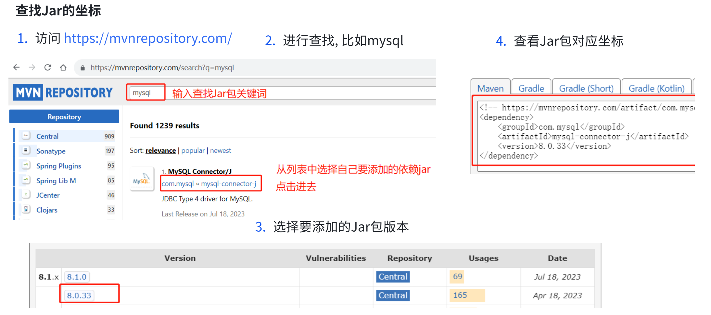Open Spring Lib M repository link
711x315 pixels.
pyautogui.click(x=56, y=181)
